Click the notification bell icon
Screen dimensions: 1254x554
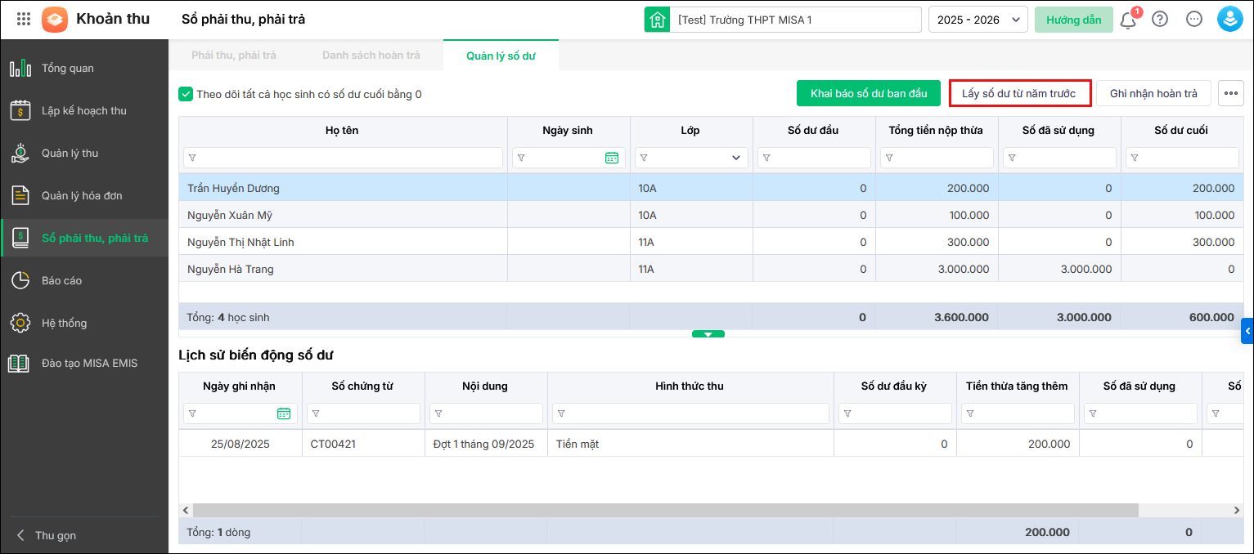pyautogui.click(x=1128, y=20)
